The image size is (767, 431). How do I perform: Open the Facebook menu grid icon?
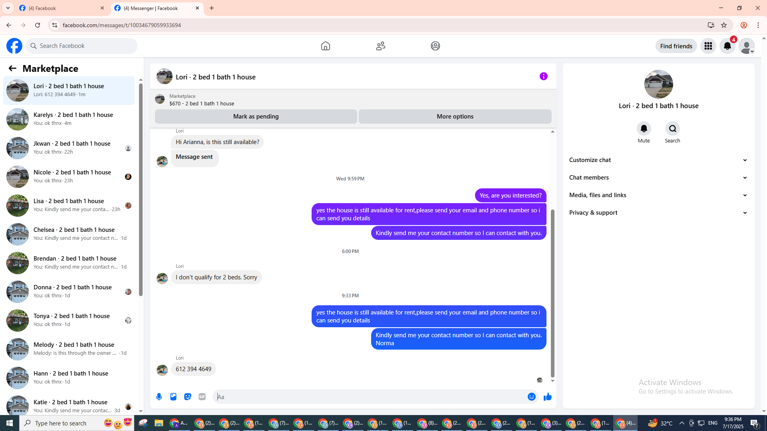(708, 46)
